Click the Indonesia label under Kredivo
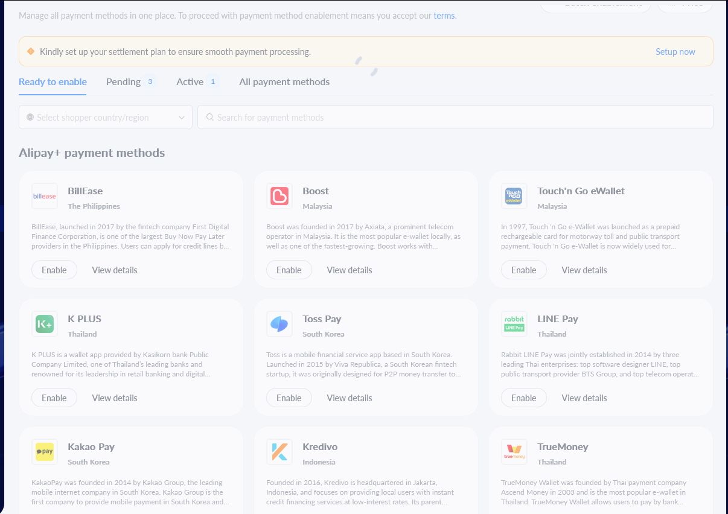 tap(319, 462)
